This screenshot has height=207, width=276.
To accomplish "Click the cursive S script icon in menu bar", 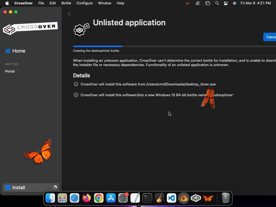I will coord(198,3).
